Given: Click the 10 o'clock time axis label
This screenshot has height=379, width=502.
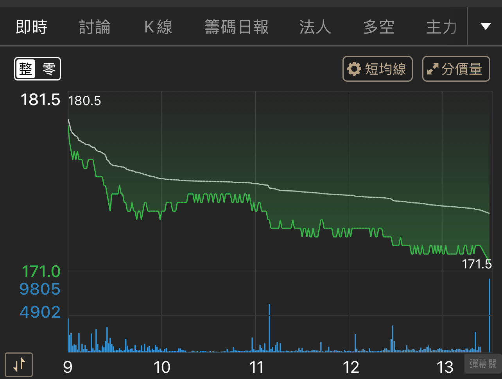Looking at the screenshot, I should coord(162,367).
